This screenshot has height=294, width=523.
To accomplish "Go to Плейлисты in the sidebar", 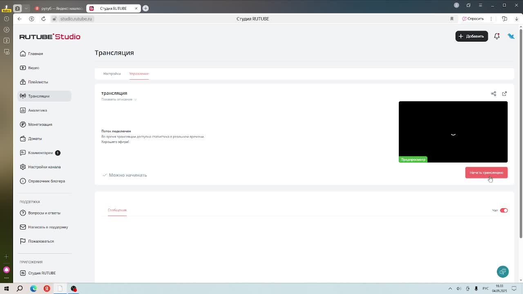I will click(x=44, y=82).
